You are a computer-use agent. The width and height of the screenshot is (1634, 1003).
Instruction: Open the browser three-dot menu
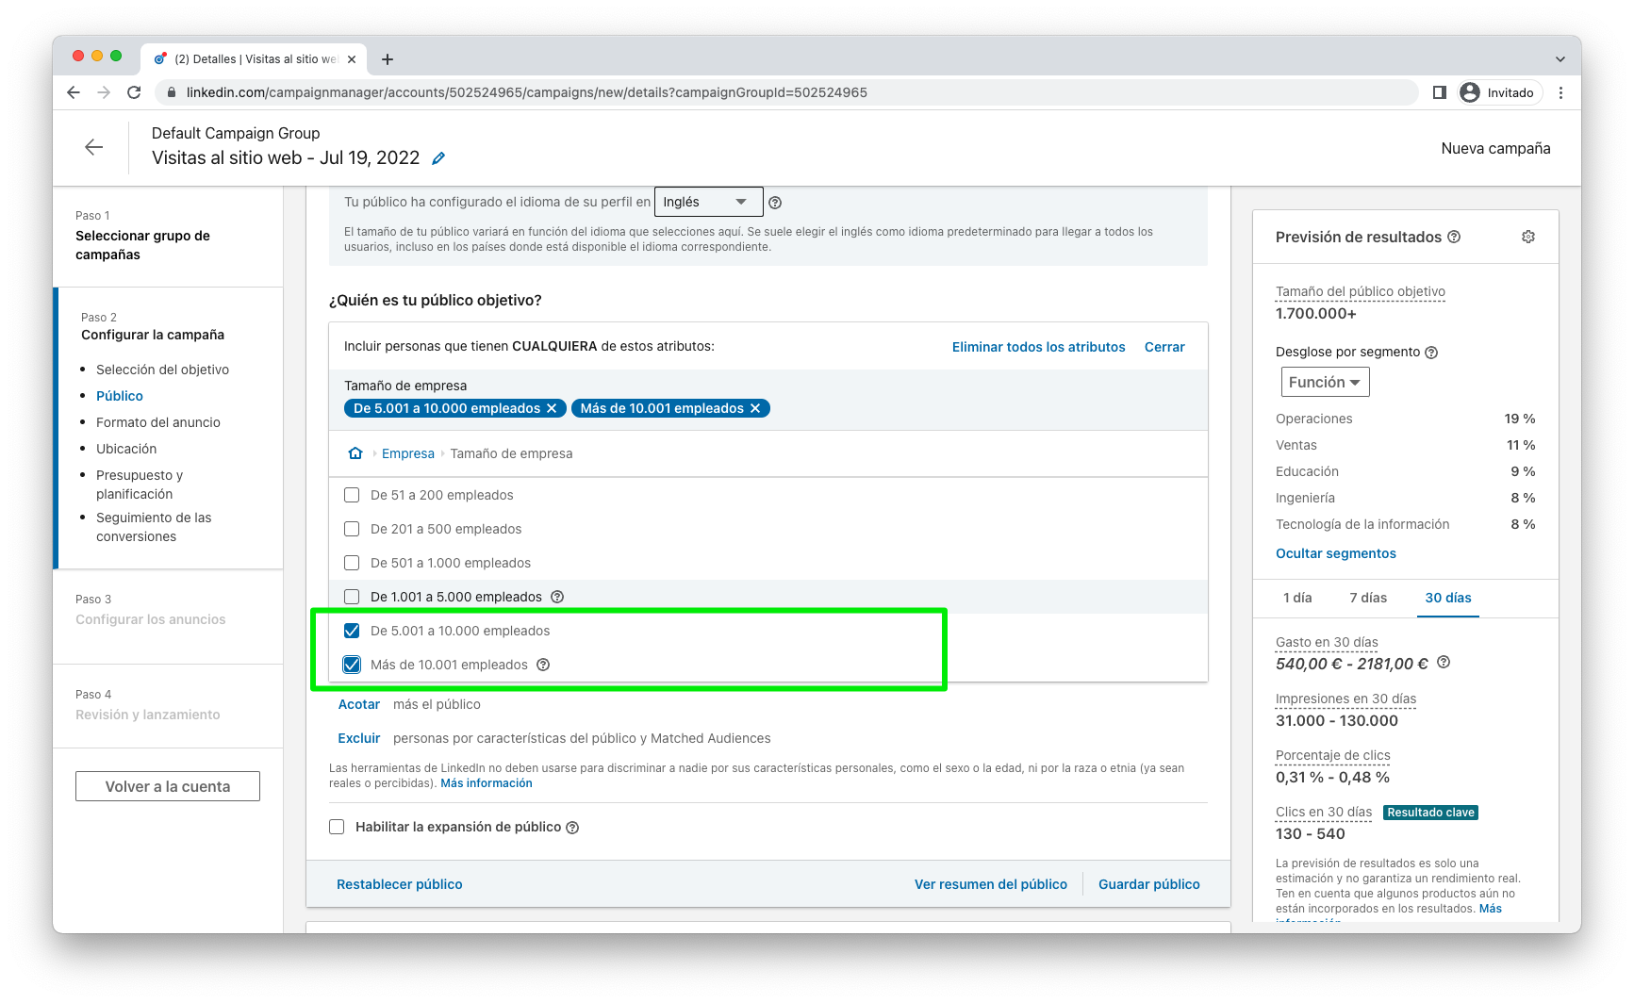click(1560, 92)
